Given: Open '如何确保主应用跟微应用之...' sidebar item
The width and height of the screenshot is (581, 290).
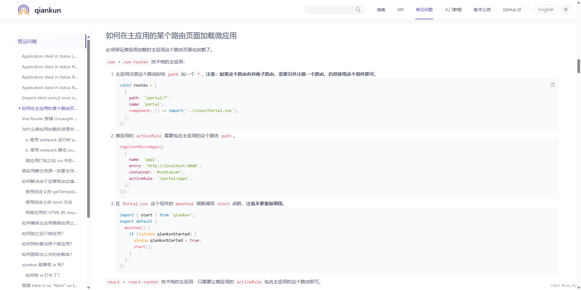Looking at the screenshot, I should coord(50,223).
